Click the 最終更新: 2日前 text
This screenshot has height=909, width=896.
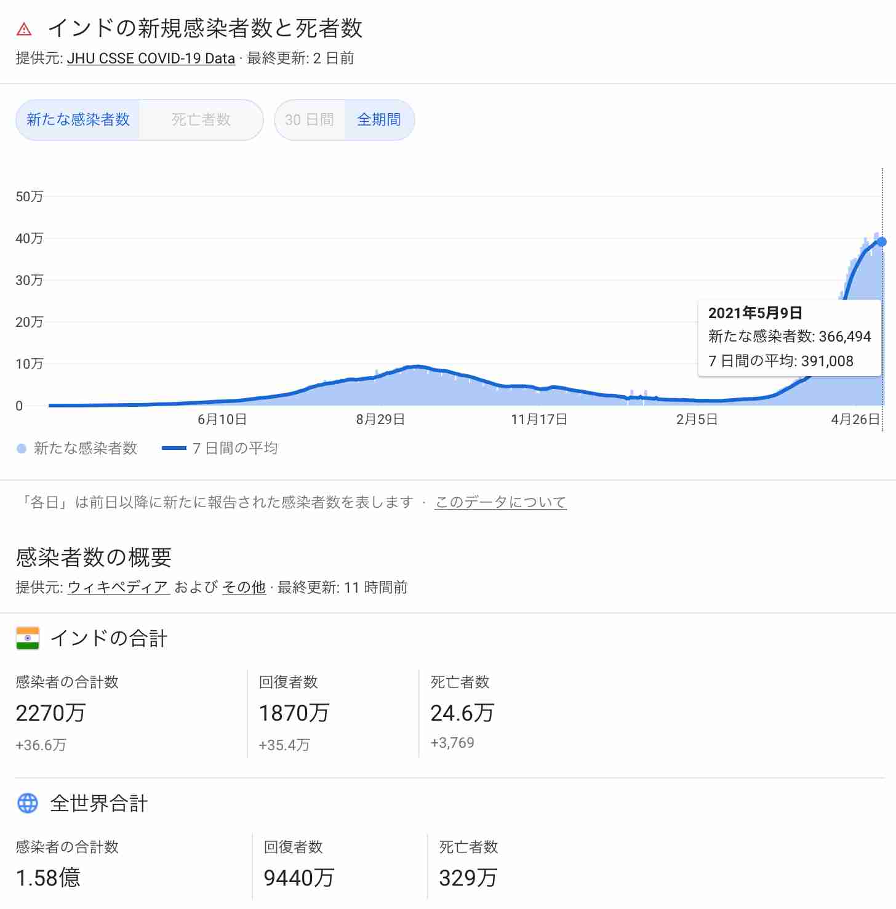[x=300, y=58]
